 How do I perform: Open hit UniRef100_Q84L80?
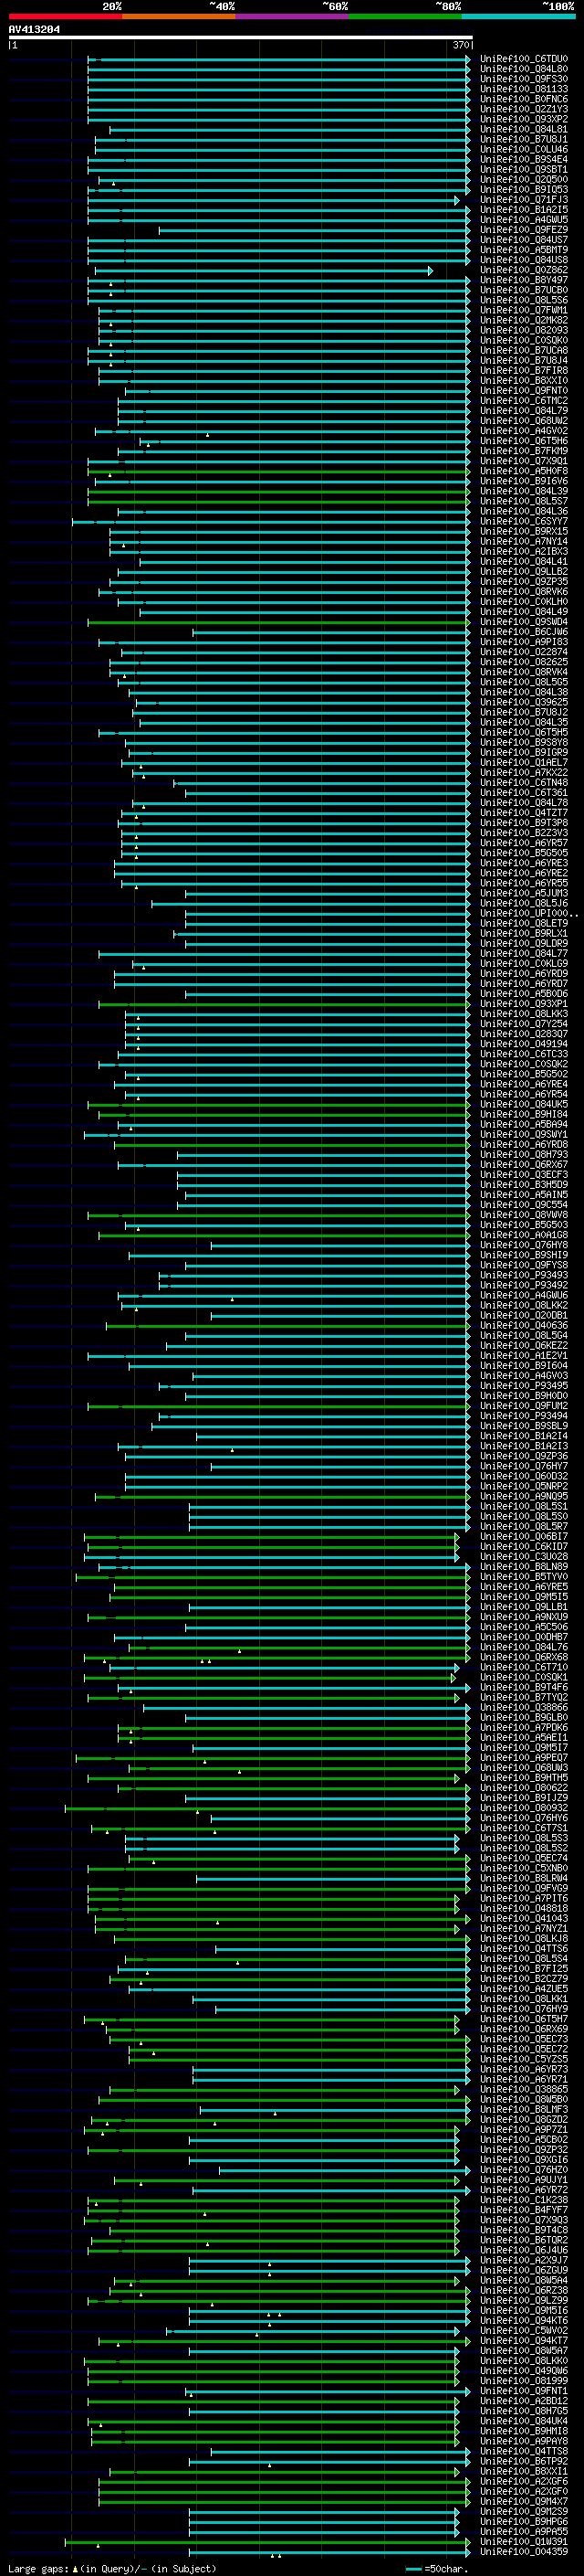tap(523, 69)
